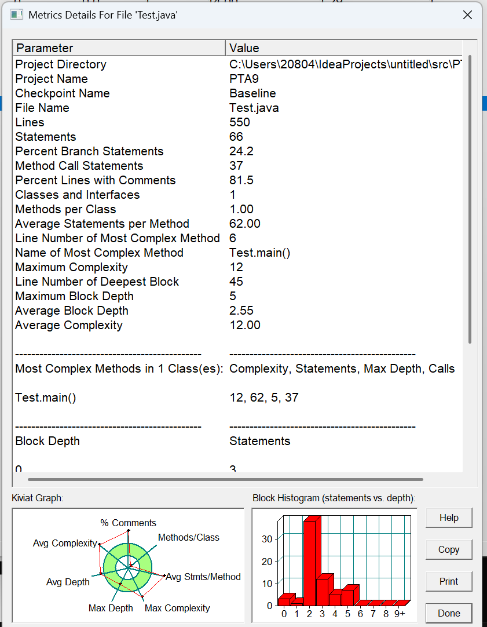Copy the metrics with the Copy button
Image resolution: width=487 pixels, height=627 pixels.
(449, 550)
